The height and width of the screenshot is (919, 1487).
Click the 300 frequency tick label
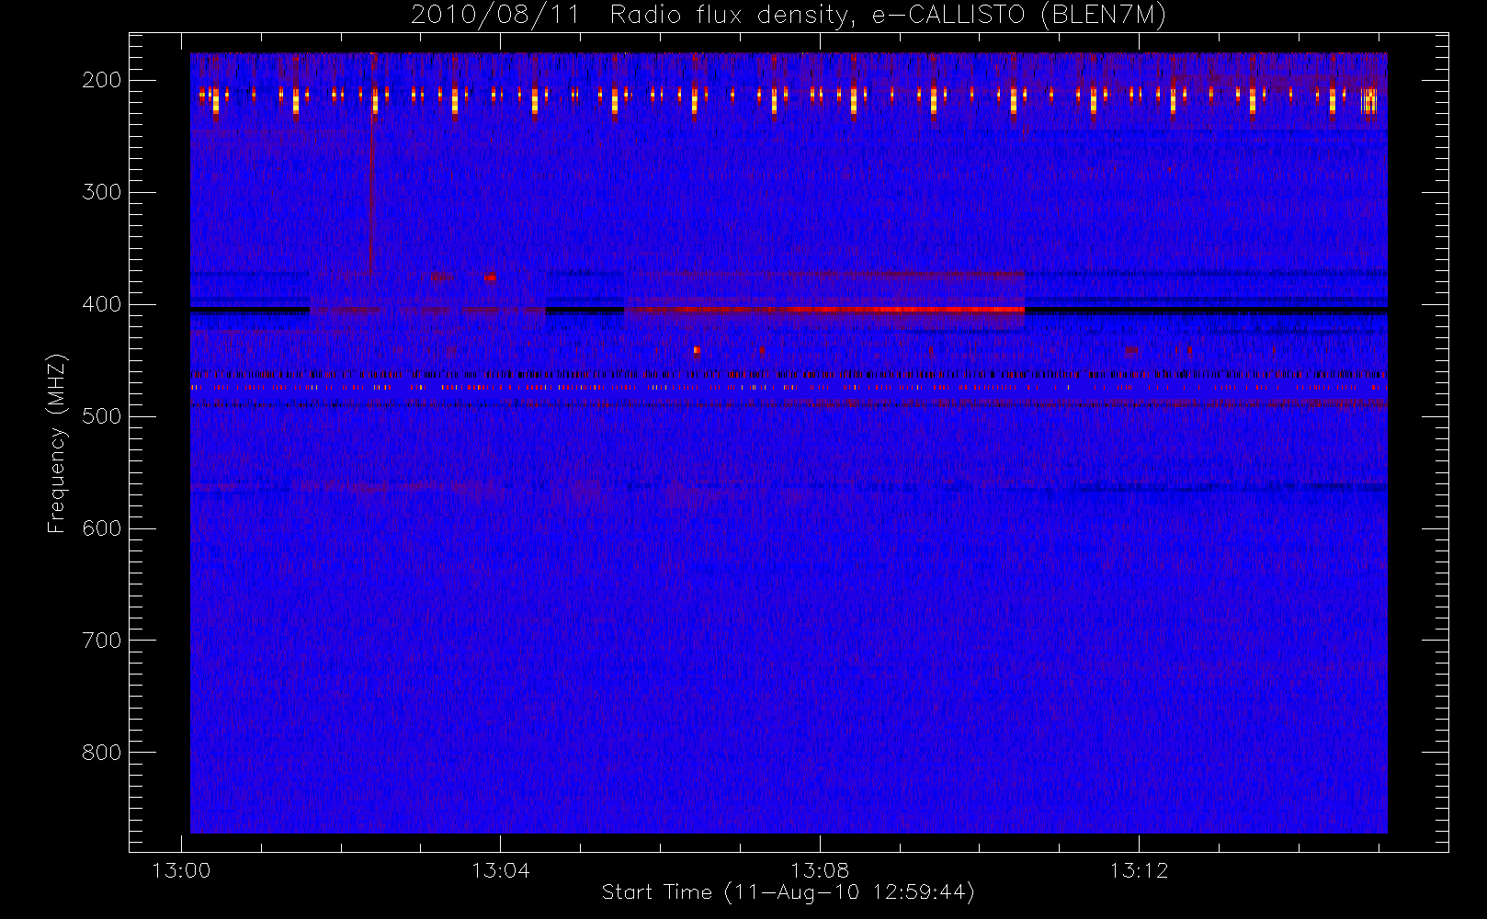pos(101,192)
